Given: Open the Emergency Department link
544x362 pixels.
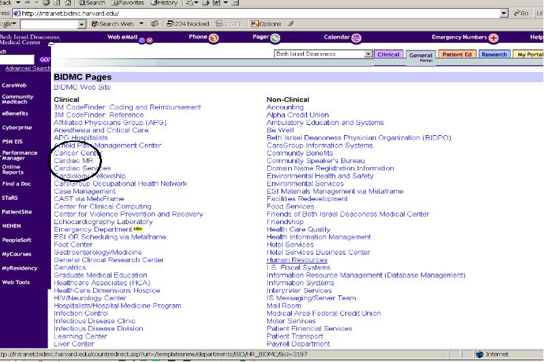Looking at the screenshot, I should (92, 230).
